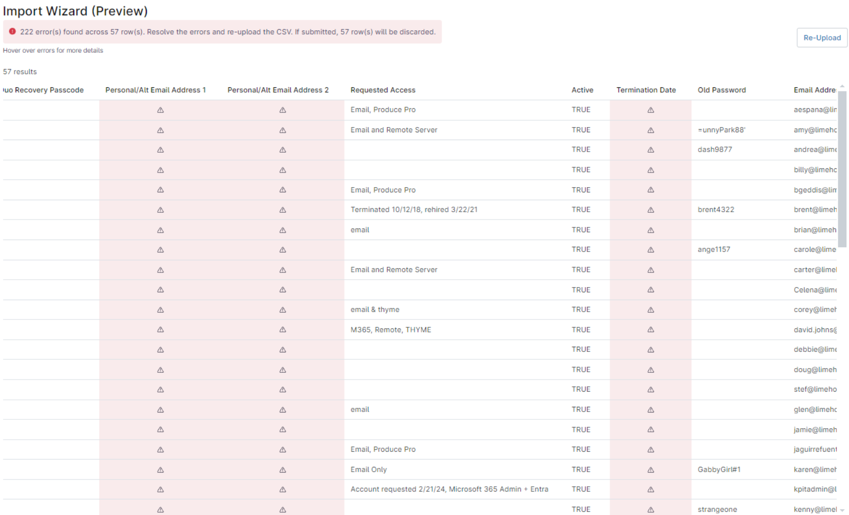
Task: Click the Requested Access column header
Action: 383,90
